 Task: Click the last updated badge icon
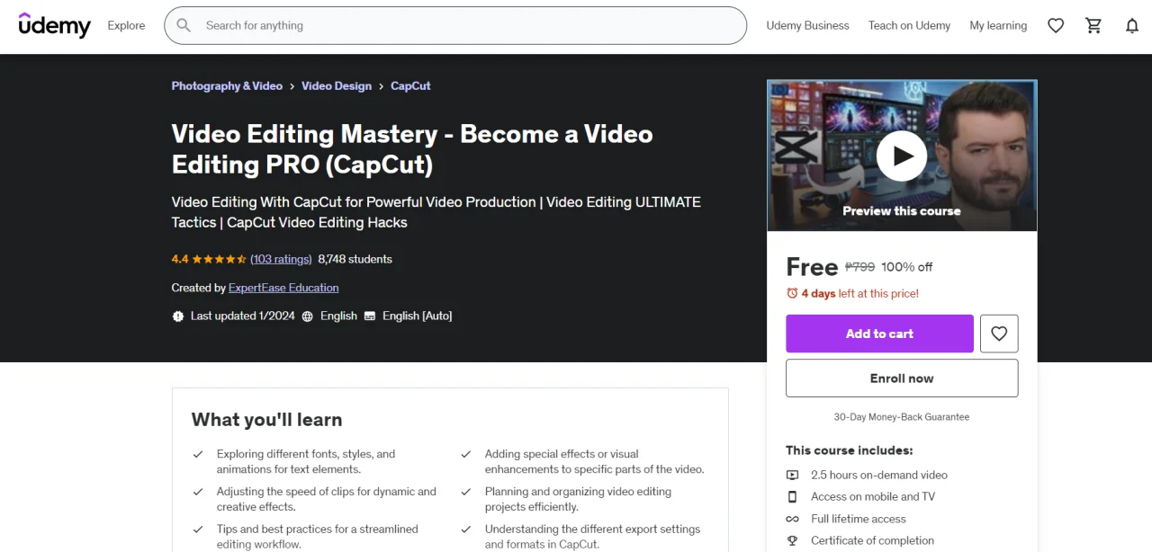pyautogui.click(x=178, y=316)
